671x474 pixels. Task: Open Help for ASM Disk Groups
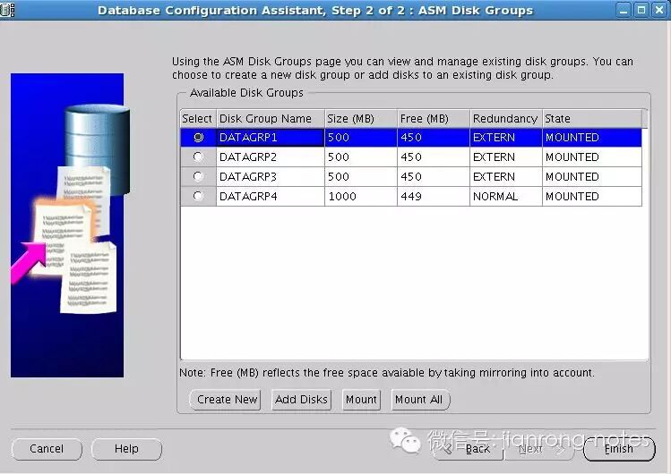(x=126, y=449)
